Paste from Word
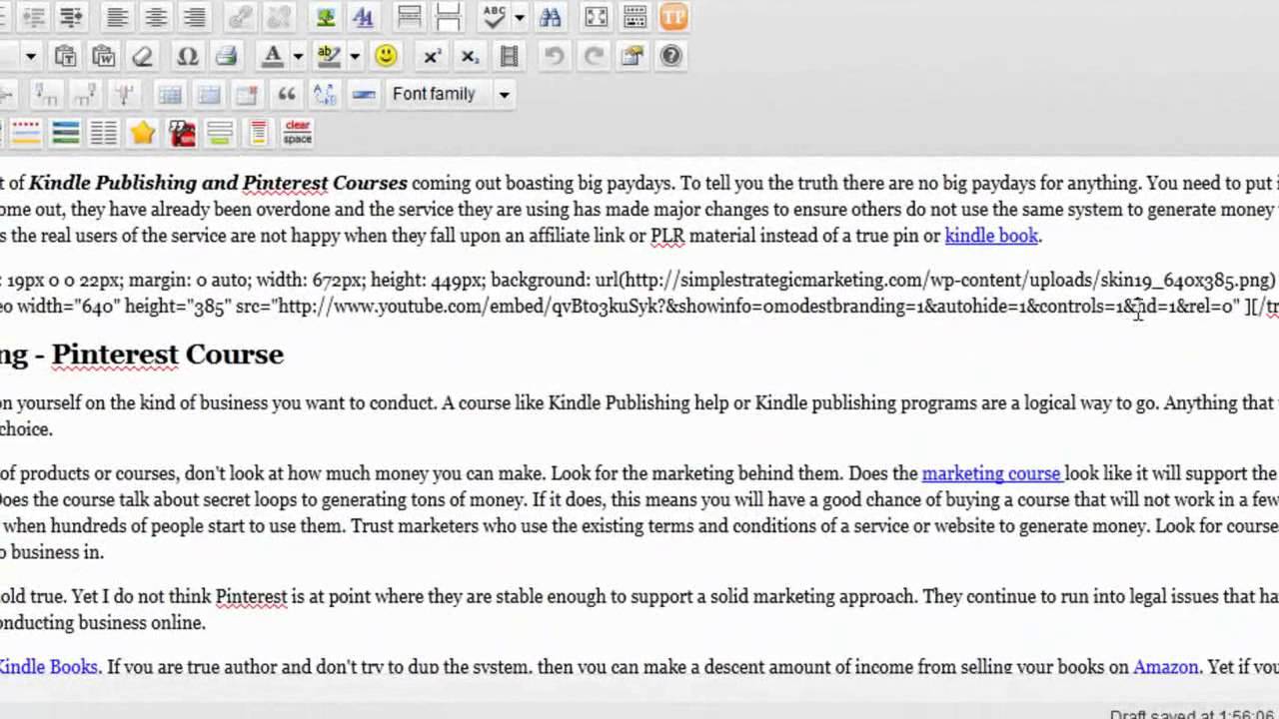 (x=103, y=56)
